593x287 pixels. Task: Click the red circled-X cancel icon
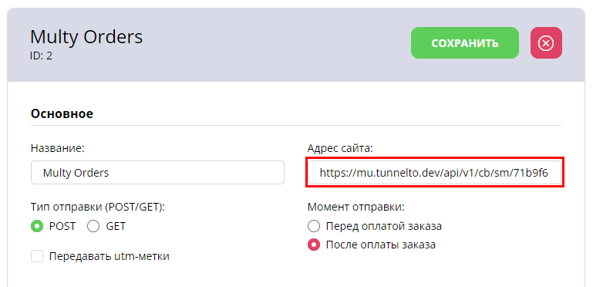pos(546,42)
